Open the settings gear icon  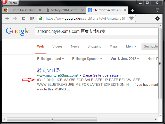pos(157,19)
